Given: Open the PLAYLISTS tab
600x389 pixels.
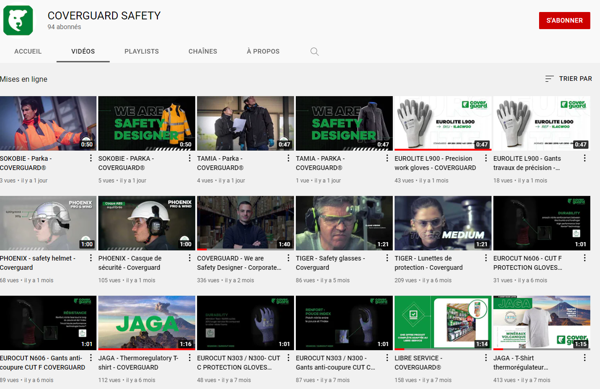Looking at the screenshot, I should pyautogui.click(x=142, y=51).
